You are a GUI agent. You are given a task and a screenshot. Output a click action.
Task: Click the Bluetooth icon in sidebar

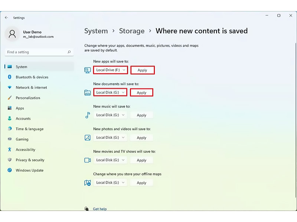pos(10,77)
